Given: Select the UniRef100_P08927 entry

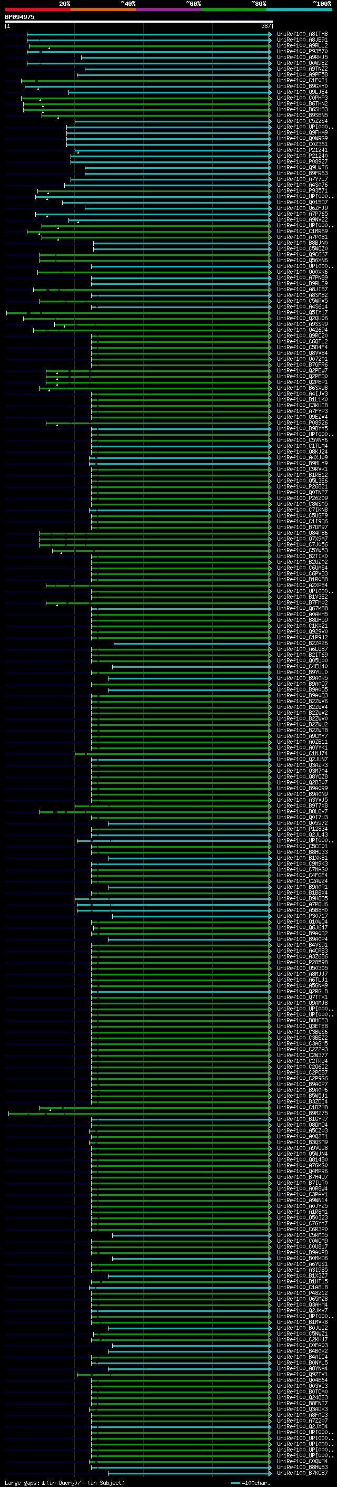Looking at the screenshot, I should pyautogui.click(x=302, y=161).
